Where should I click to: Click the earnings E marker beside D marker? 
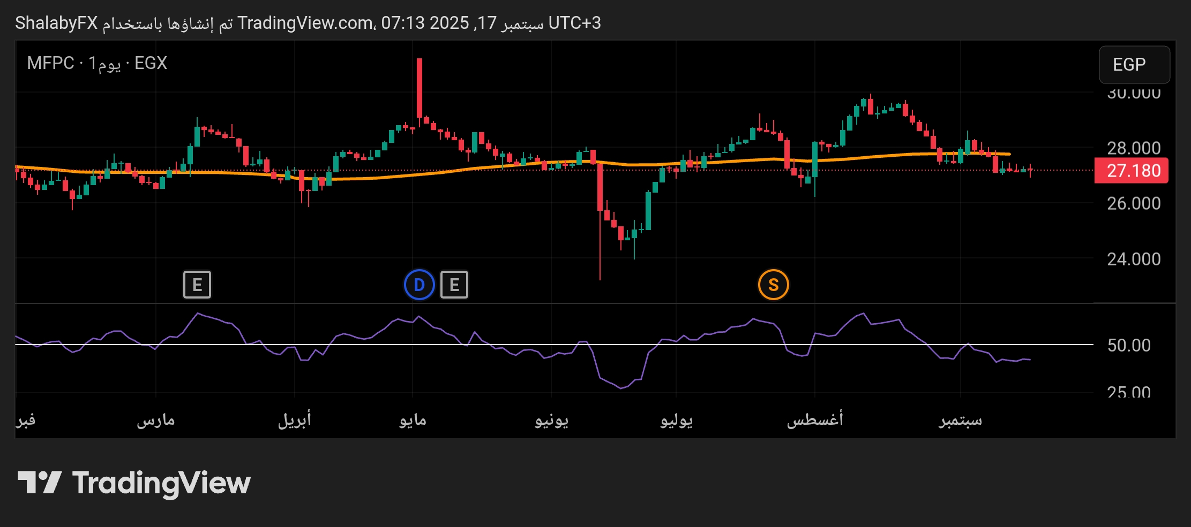454,285
